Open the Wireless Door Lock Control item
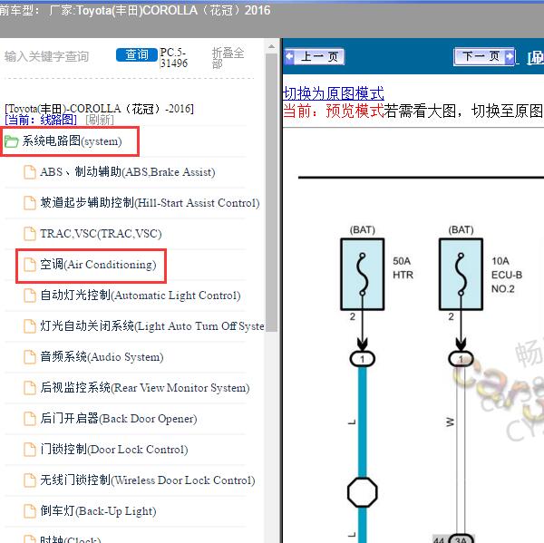The width and height of the screenshot is (544, 543). pos(148,480)
